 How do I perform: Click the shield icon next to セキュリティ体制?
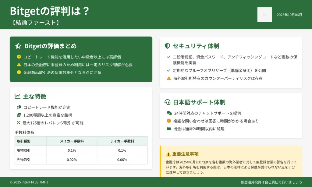[167, 46]
